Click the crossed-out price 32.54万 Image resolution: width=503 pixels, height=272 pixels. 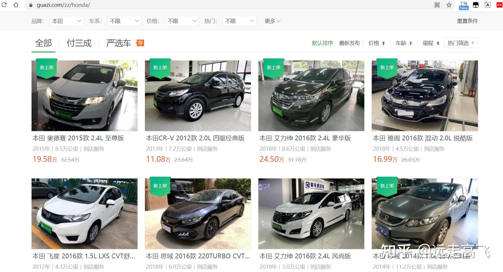70,160
